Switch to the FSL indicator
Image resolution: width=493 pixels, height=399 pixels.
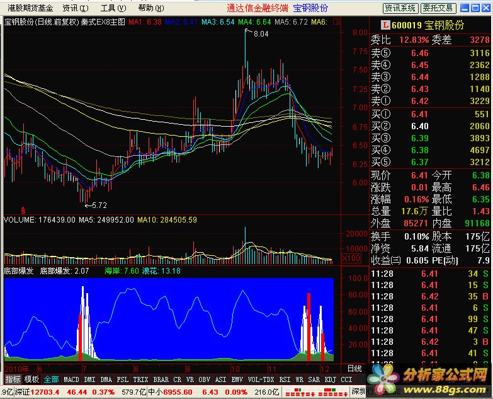pos(123,379)
